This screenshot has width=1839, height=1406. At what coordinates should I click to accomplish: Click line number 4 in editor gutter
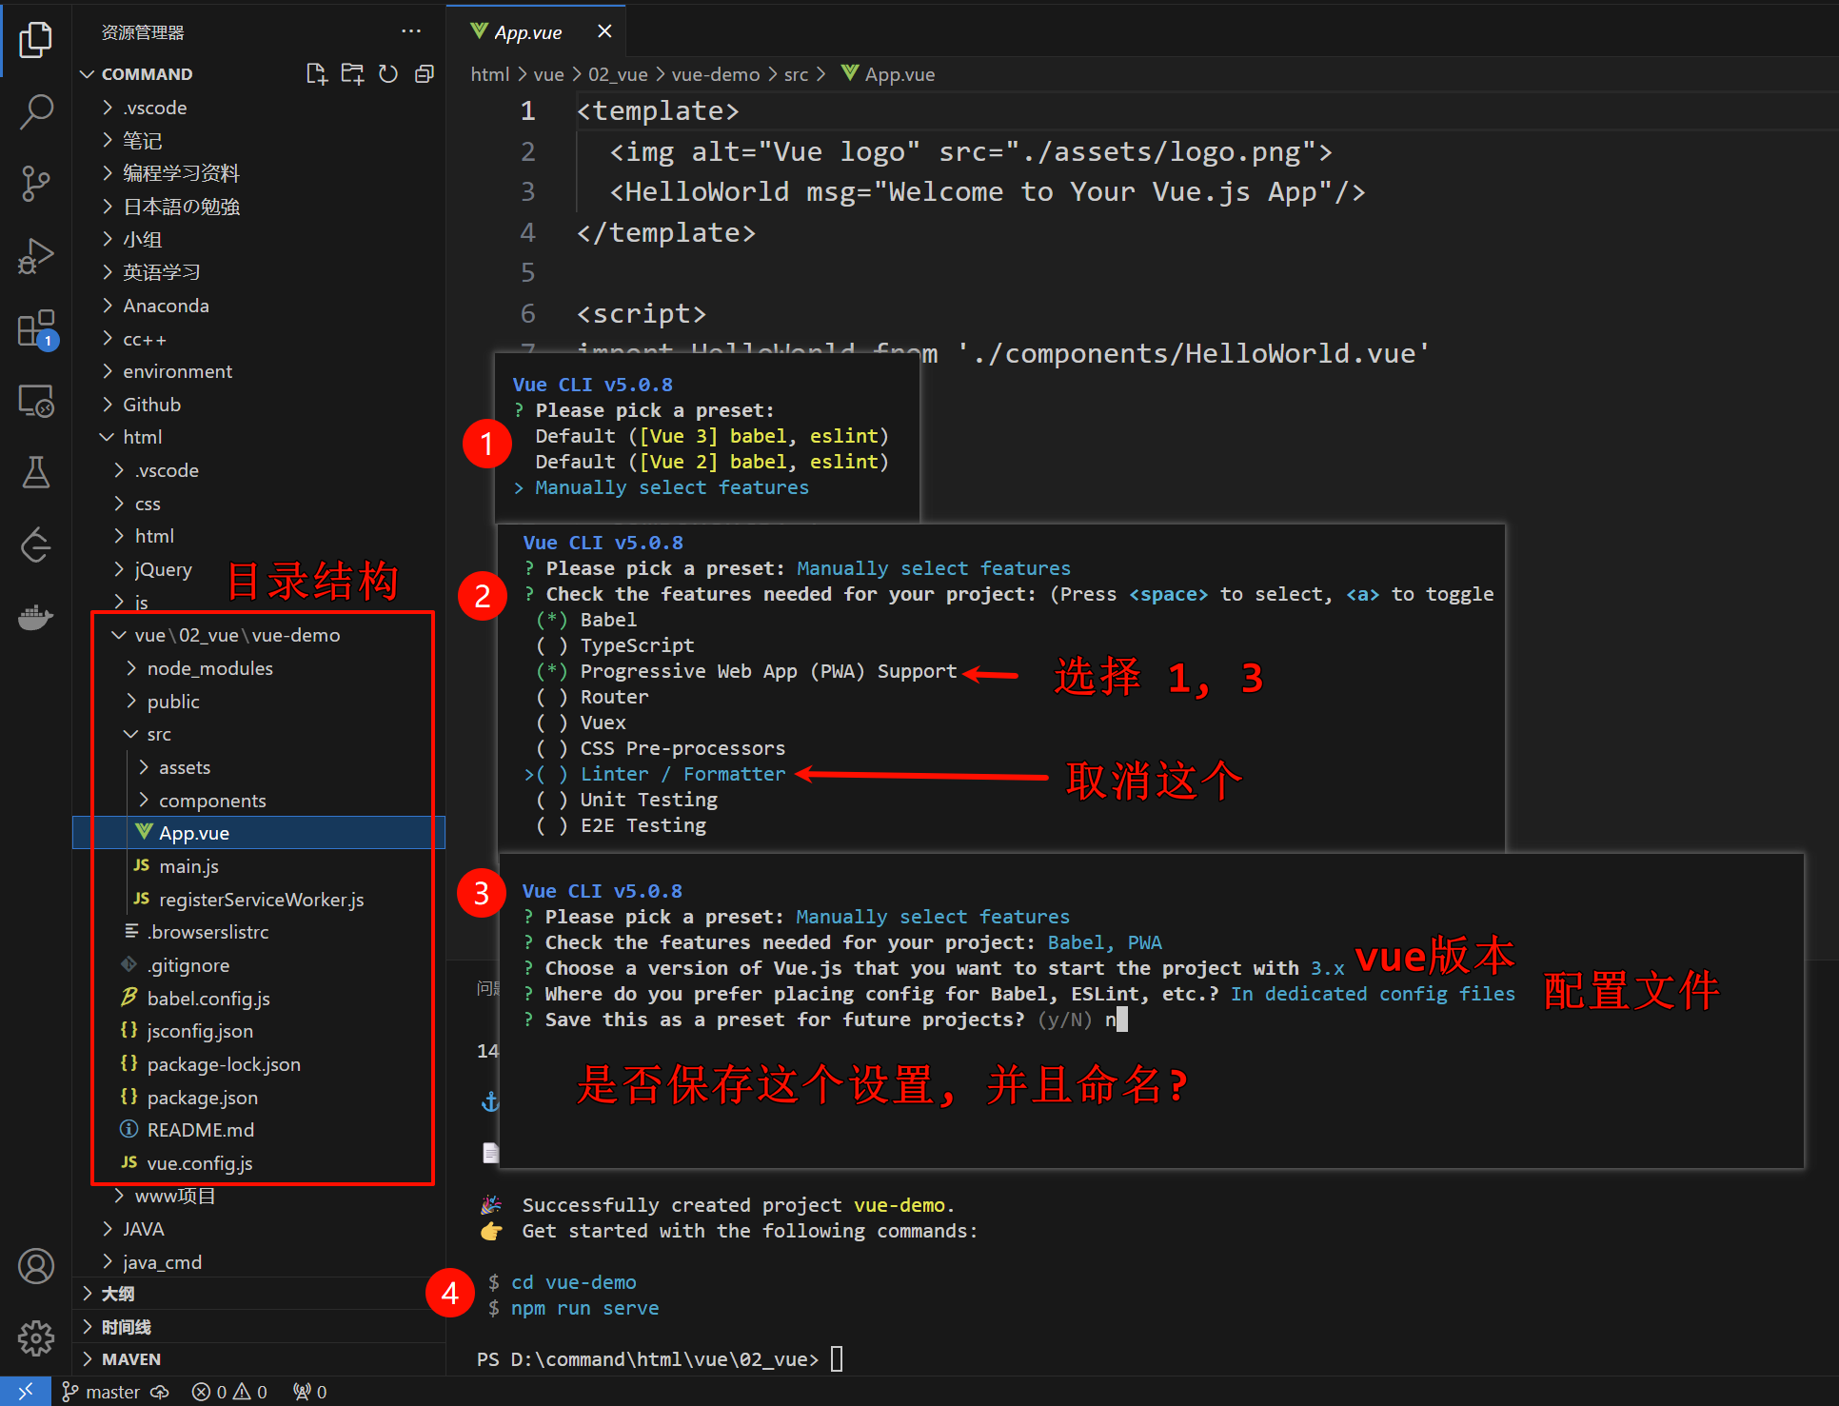[527, 233]
